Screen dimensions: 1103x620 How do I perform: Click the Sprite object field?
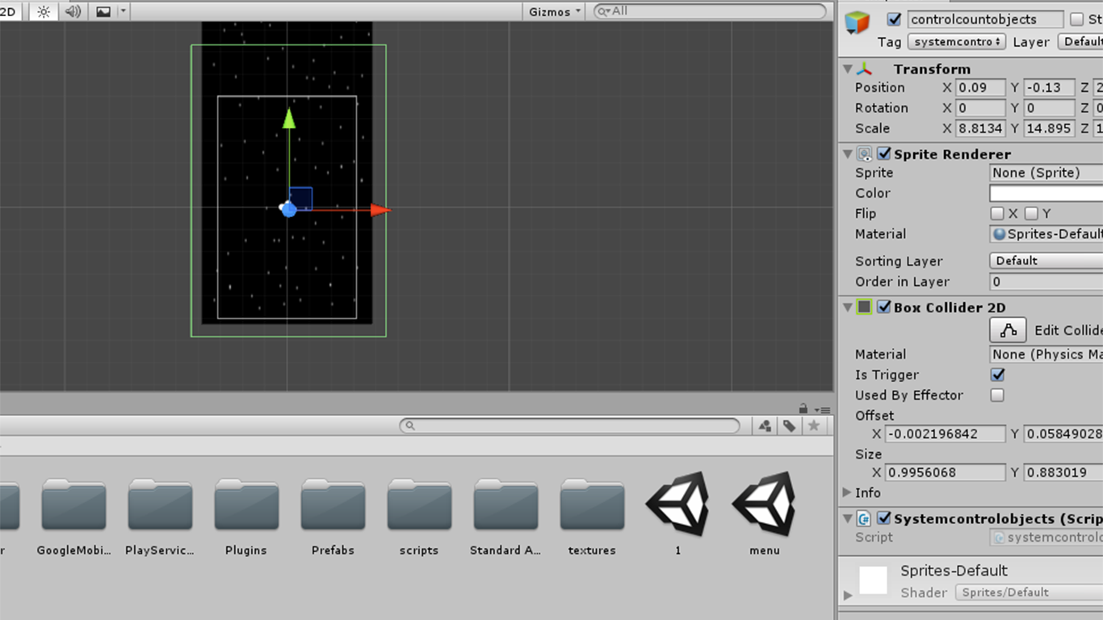[x=1046, y=173]
